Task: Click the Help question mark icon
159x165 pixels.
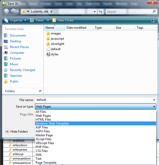Action: pos(153,20)
